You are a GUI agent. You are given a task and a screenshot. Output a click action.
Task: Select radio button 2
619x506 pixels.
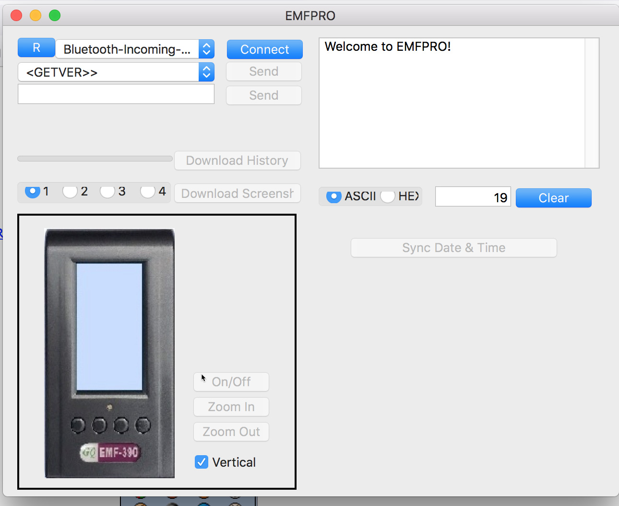(x=70, y=192)
